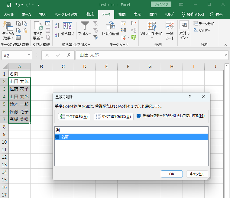Click the Undo arrow icon
Image resolution: width=230 pixels, height=198 pixels.
point(18,5)
